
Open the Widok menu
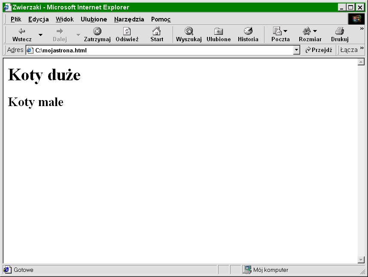64,19
